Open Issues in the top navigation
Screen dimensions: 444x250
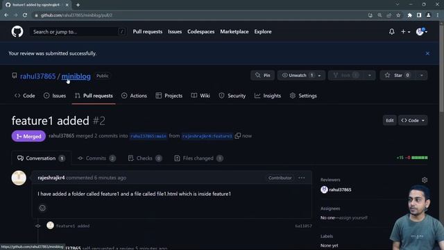coord(175,31)
